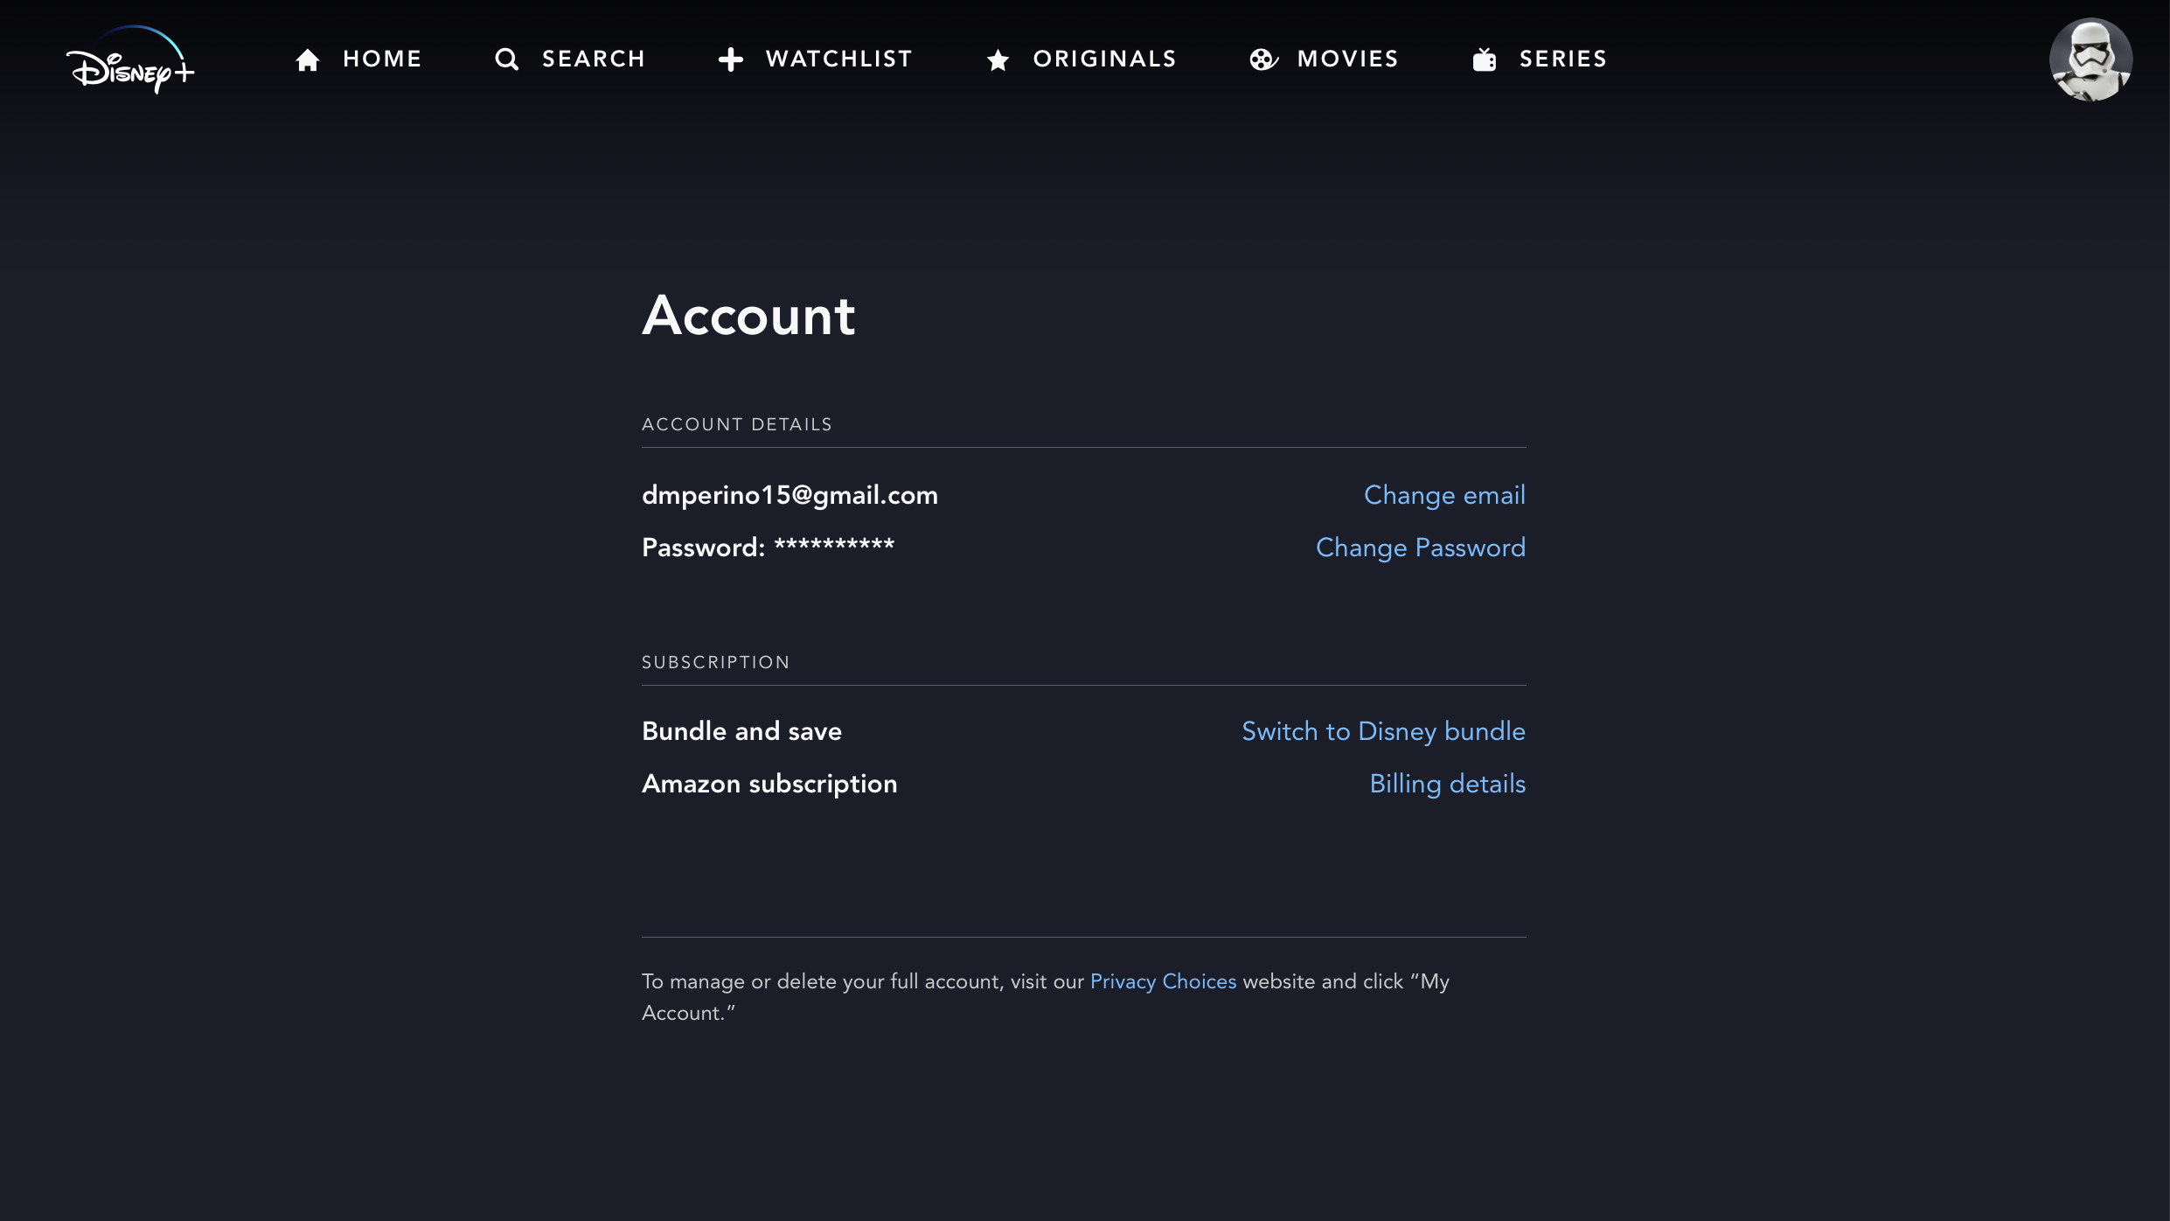Click Change Password account option
Image resolution: width=2170 pixels, height=1221 pixels.
[1421, 548]
